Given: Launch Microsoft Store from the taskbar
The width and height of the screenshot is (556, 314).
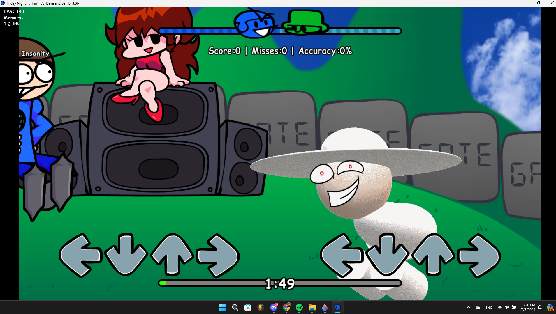Looking at the screenshot, I should 248,307.
